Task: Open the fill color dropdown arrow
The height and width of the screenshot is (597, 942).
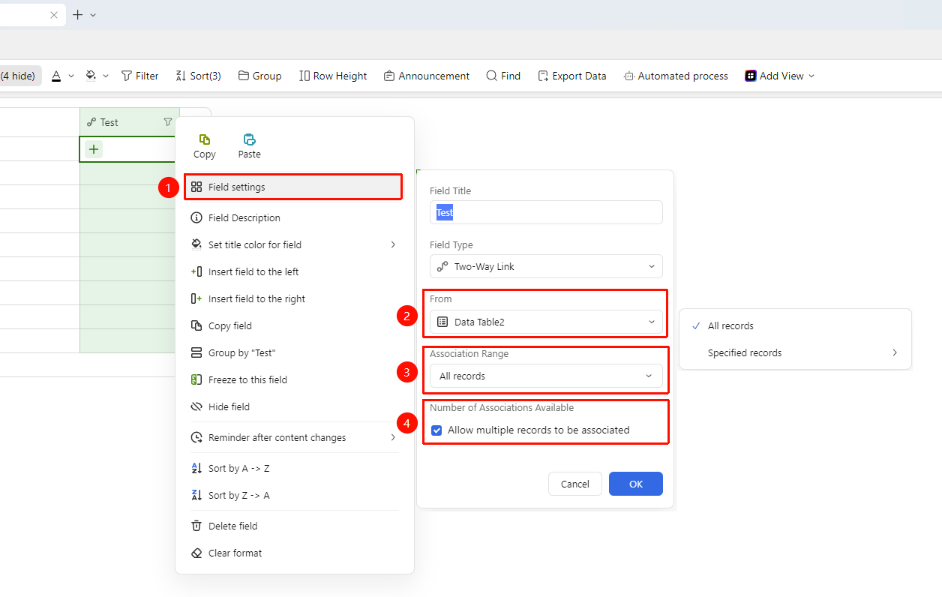Action: tap(106, 76)
